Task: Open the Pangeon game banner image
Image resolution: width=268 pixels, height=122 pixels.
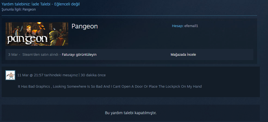Action: click(37, 34)
